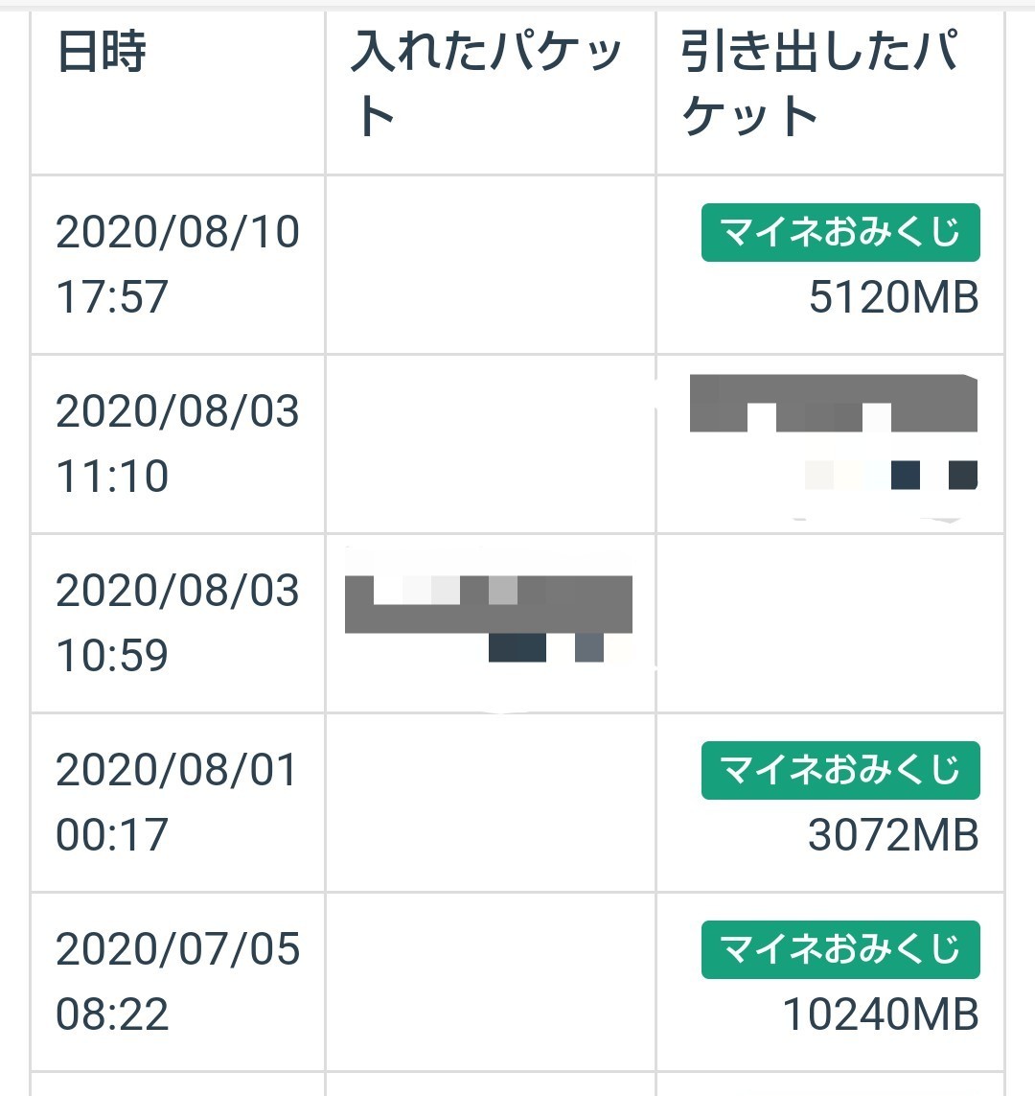Tap the マイネおみくじ badge above 10240MB
1035x1096 pixels.
point(840,949)
